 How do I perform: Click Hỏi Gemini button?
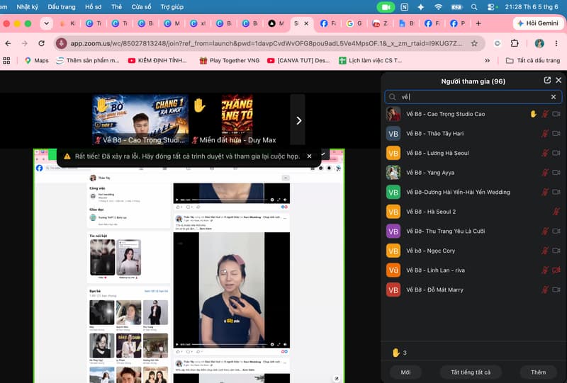pos(538,23)
